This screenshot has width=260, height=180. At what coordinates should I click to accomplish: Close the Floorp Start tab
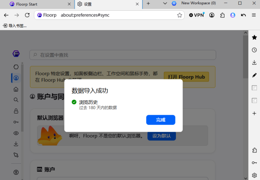coord(69,4)
